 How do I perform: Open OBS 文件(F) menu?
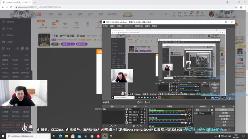point(105,26)
